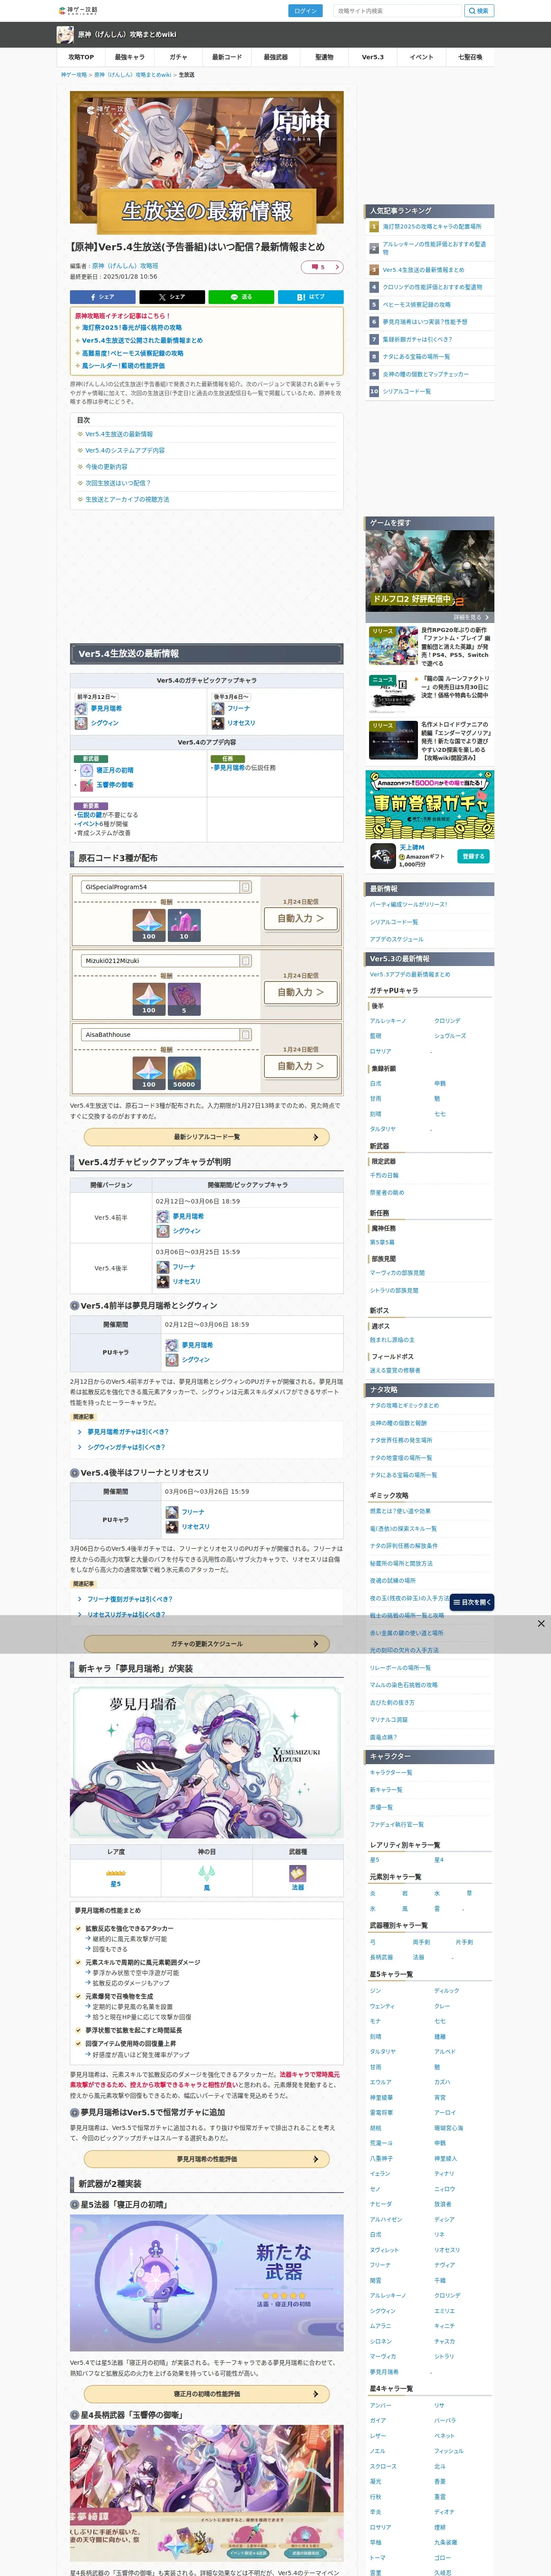Open ranking item シリアルコード一覧
This screenshot has width=551, height=2576.
tap(406, 392)
